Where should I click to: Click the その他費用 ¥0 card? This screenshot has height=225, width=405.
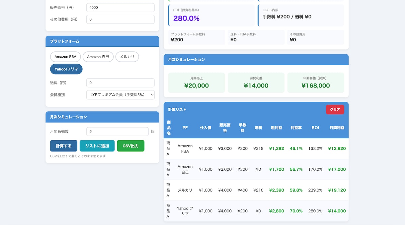316,37
